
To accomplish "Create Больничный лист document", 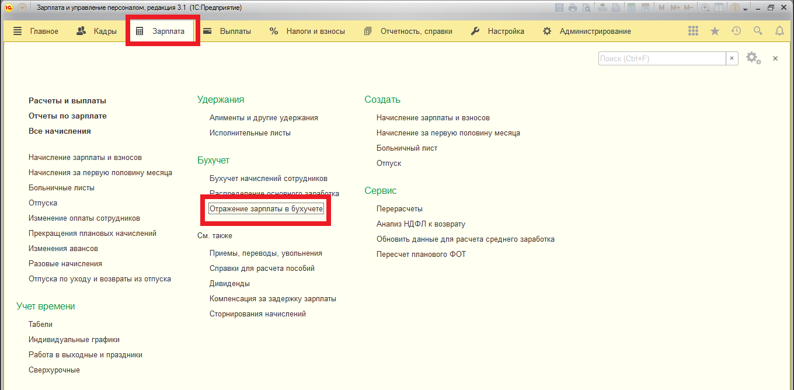I will coord(407,148).
